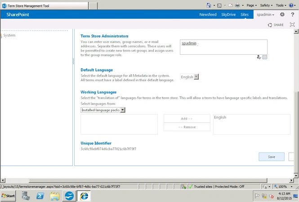This screenshot has width=299, height=202.
Task: Open File Explorer from taskbar
Action: (x=55, y=196)
